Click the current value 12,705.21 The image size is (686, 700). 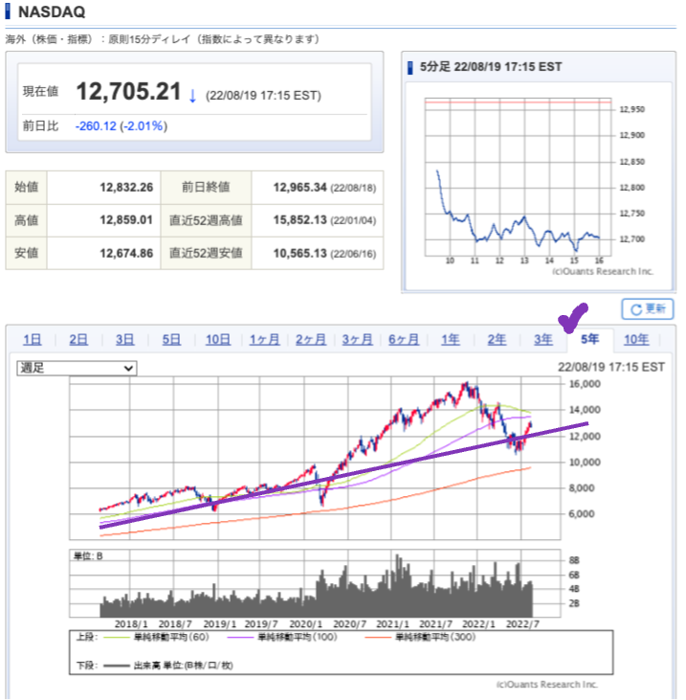tap(128, 92)
